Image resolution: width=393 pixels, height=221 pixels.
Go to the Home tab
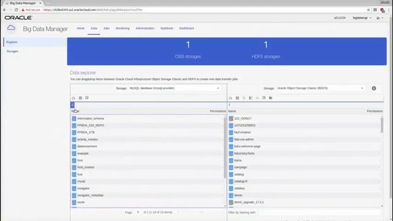coord(80,28)
